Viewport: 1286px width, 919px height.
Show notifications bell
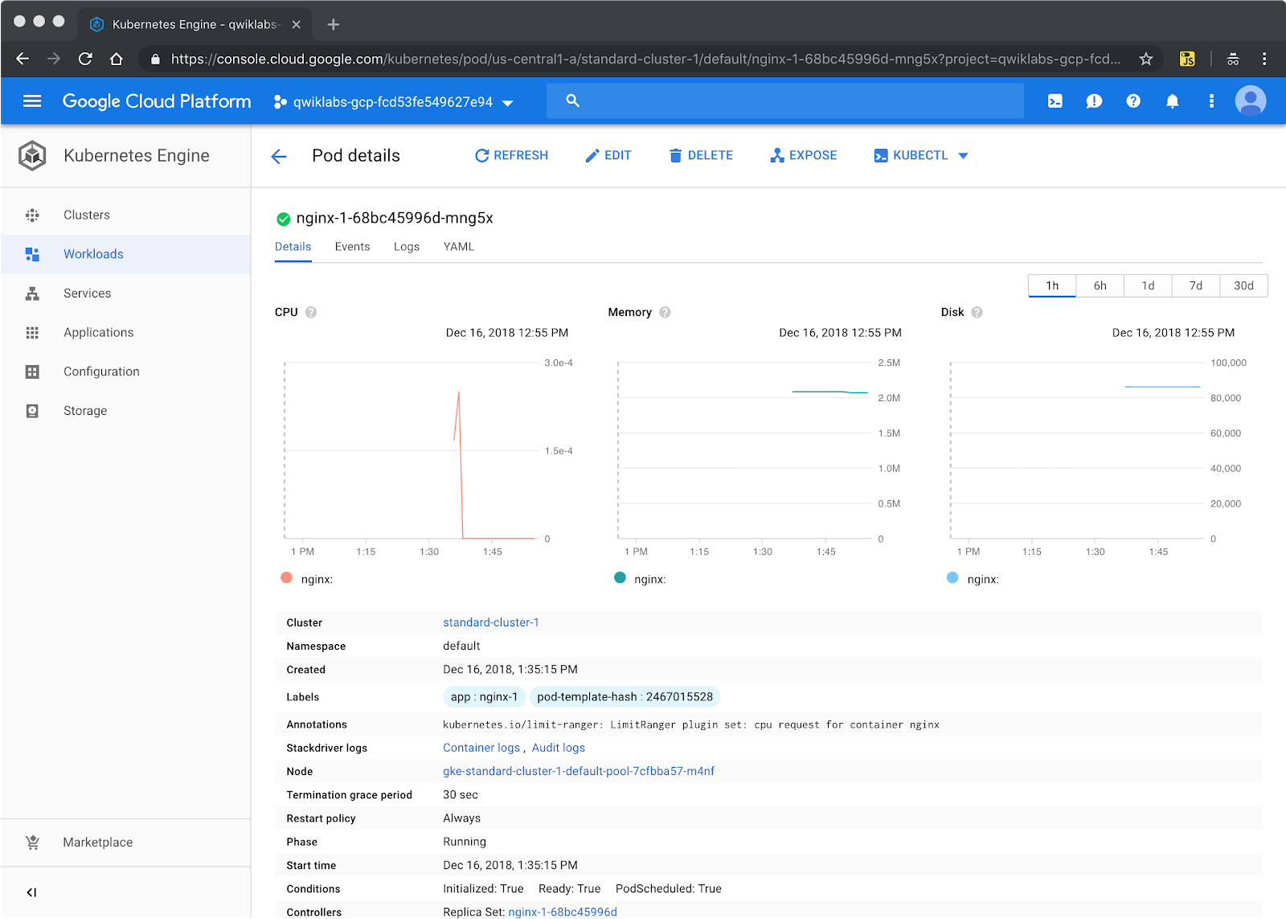tap(1173, 101)
